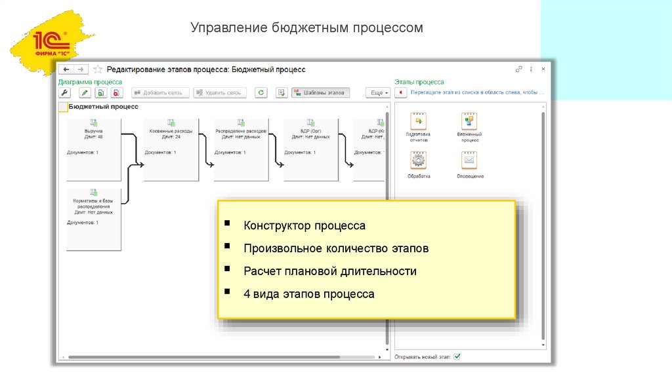672x376 pixels.
Task: Click the drag-stage hint text Перетащите этап
Action: pos(477,92)
